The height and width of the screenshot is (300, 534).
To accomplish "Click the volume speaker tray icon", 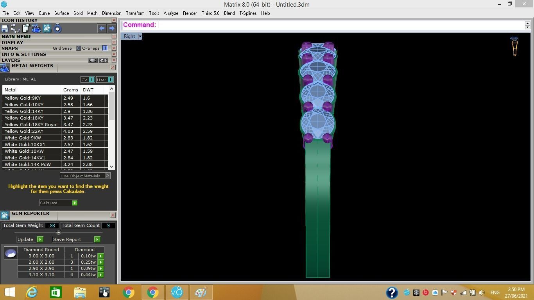I will (482, 293).
